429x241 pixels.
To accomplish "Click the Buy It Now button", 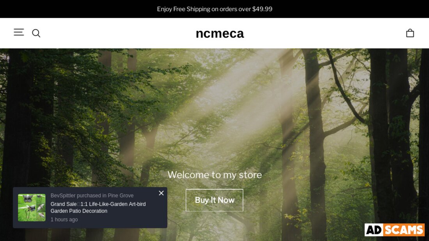I will (x=214, y=200).
